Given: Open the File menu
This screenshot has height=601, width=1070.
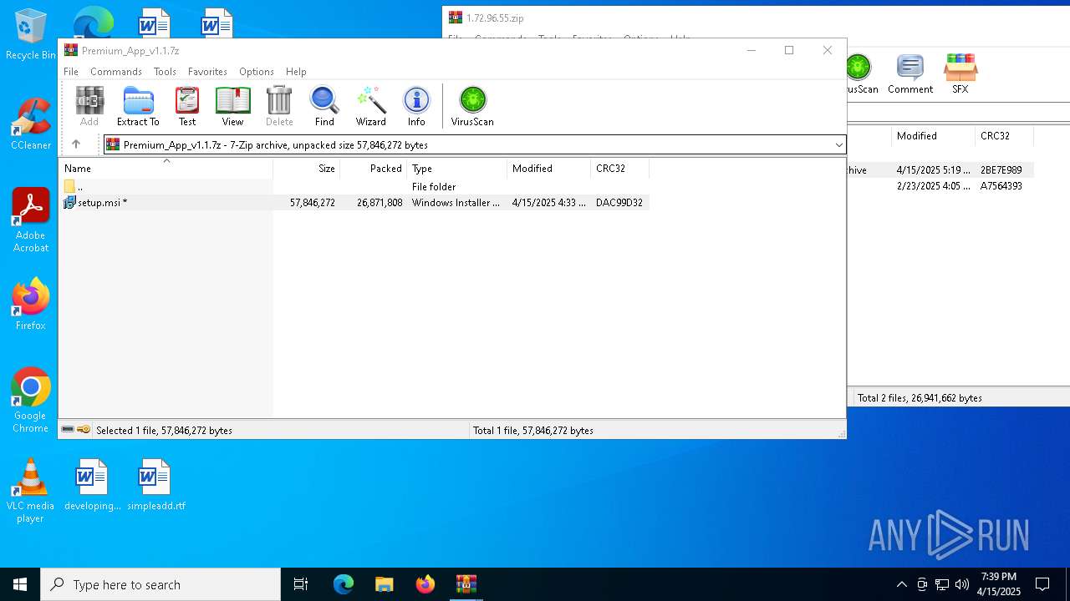Looking at the screenshot, I should 71,72.
